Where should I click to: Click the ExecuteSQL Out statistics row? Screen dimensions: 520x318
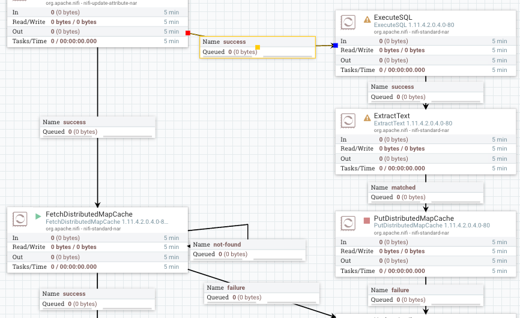pyautogui.click(x=426, y=60)
